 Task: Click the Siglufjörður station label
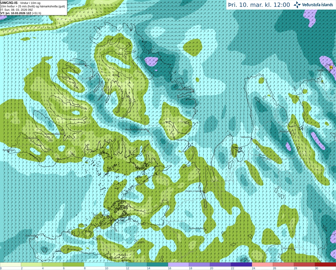click(x=323, y=70)
